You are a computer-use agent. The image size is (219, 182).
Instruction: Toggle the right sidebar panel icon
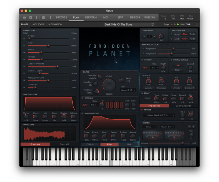pos(50,18)
